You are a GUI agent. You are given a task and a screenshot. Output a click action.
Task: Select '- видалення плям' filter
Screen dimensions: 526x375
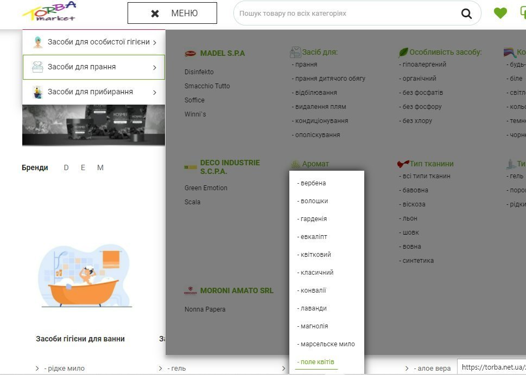319,106
